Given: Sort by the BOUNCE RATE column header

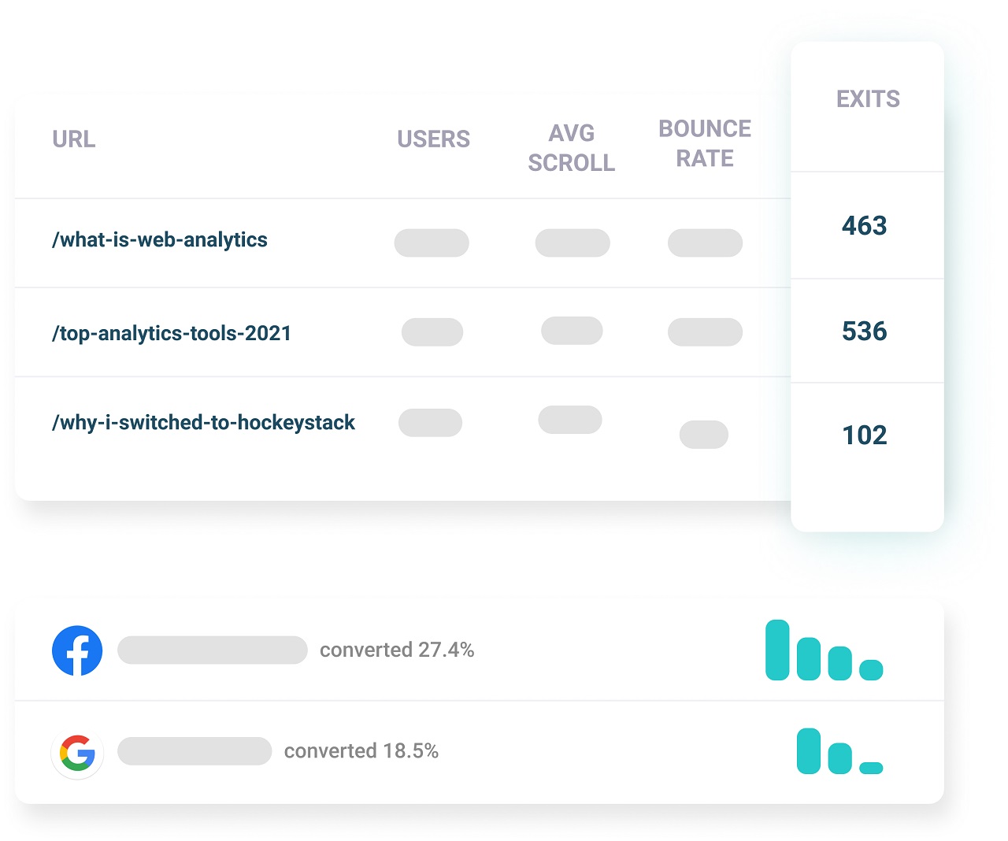Looking at the screenshot, I should coord(705,143).
